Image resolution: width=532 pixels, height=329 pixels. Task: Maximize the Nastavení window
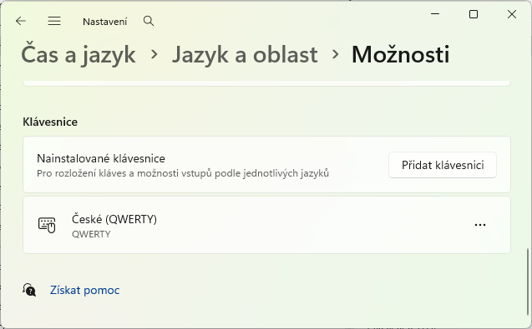click(x=474, y=14)
